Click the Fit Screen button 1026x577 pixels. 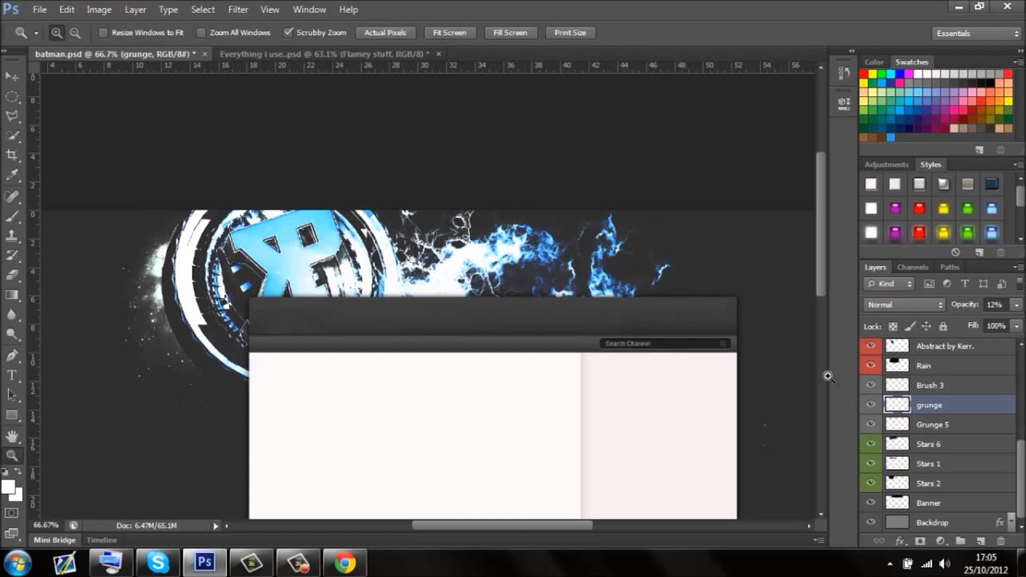[449, 33]
